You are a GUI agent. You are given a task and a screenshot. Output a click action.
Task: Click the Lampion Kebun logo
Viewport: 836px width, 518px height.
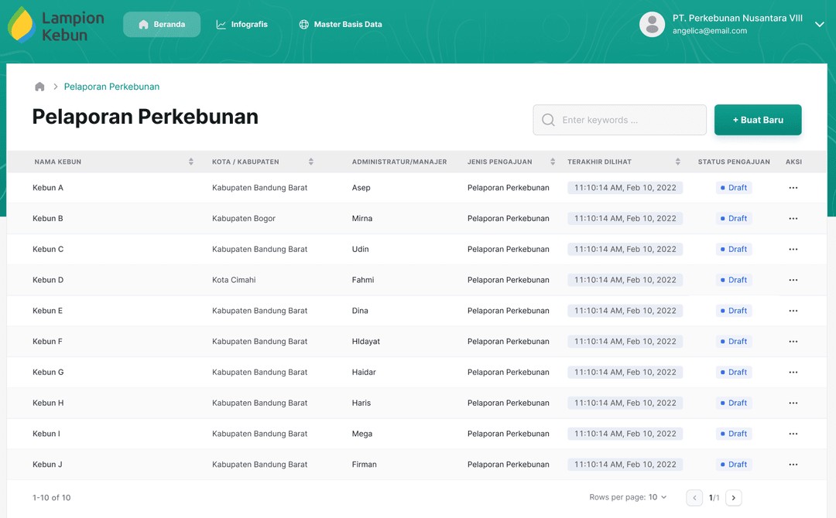(56, 25)
